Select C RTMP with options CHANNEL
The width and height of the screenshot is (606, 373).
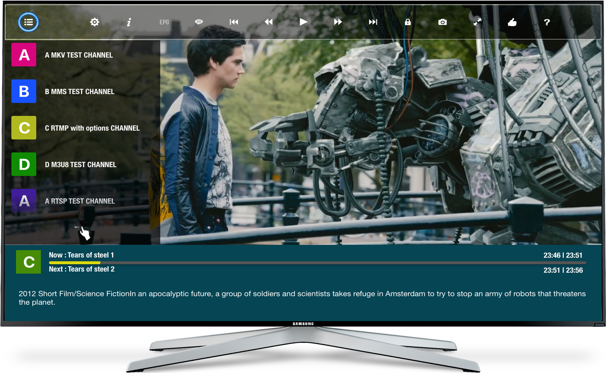pos(92,128)
